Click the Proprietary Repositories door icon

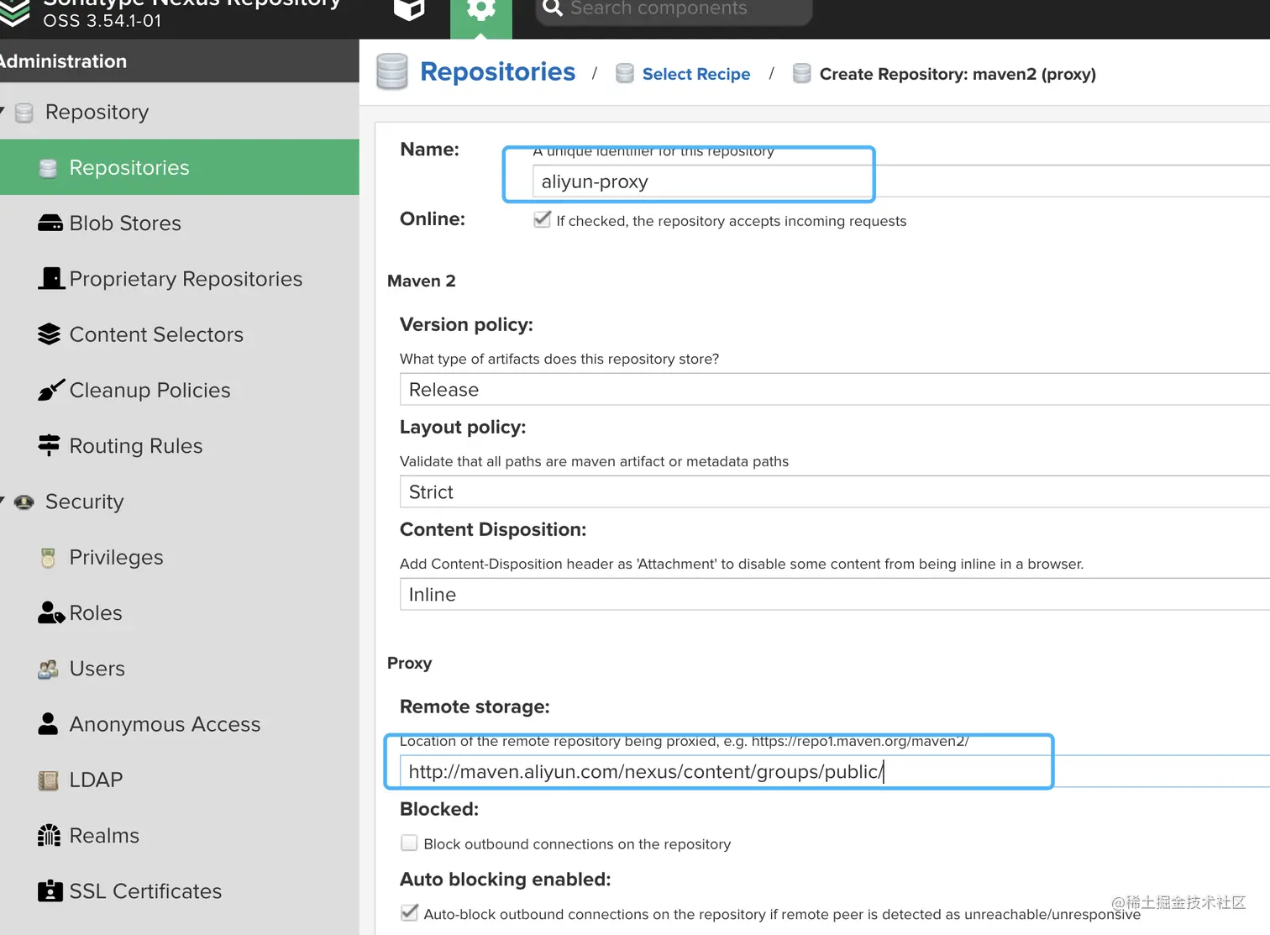coord(51,278)
